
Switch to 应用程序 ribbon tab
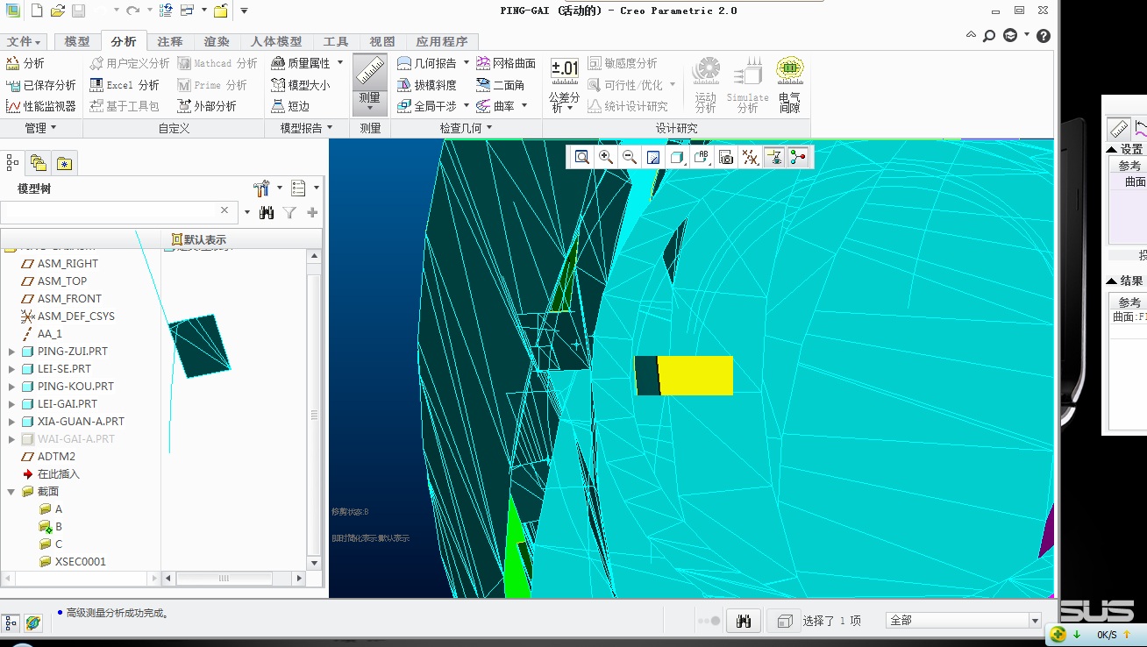(x=442, y=41)
